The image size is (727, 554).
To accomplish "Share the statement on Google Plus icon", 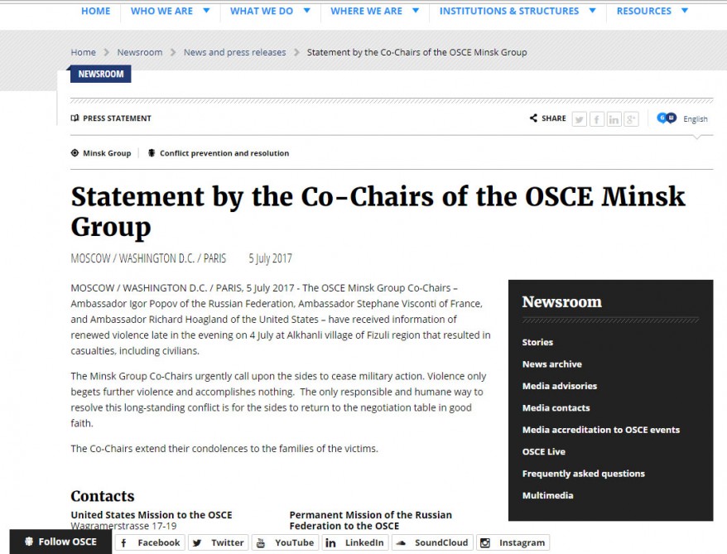I will 631,119.
